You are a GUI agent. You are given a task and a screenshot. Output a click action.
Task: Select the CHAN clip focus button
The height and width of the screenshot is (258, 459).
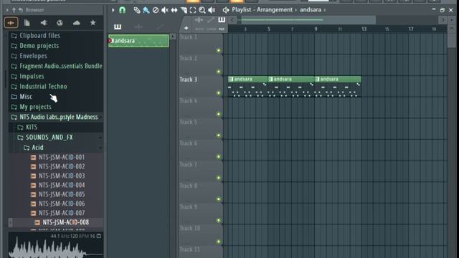coord(211,29)
